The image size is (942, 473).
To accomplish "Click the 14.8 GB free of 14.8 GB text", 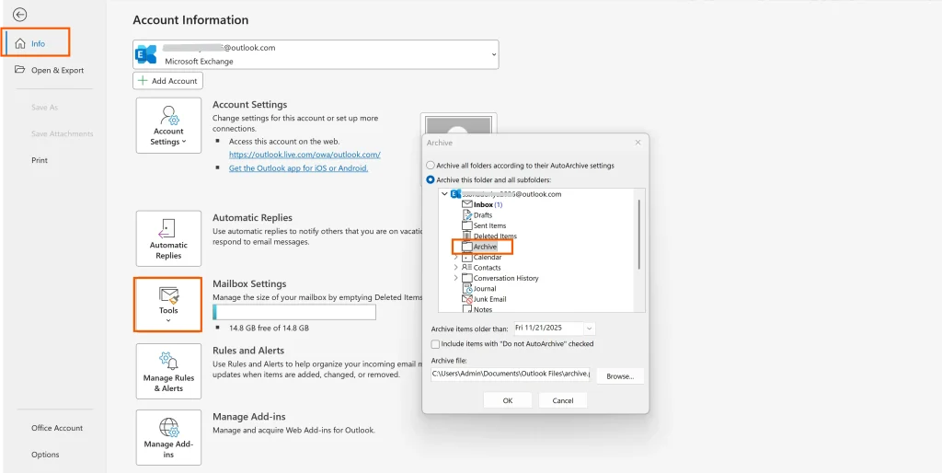I will [x=270, y=329].
